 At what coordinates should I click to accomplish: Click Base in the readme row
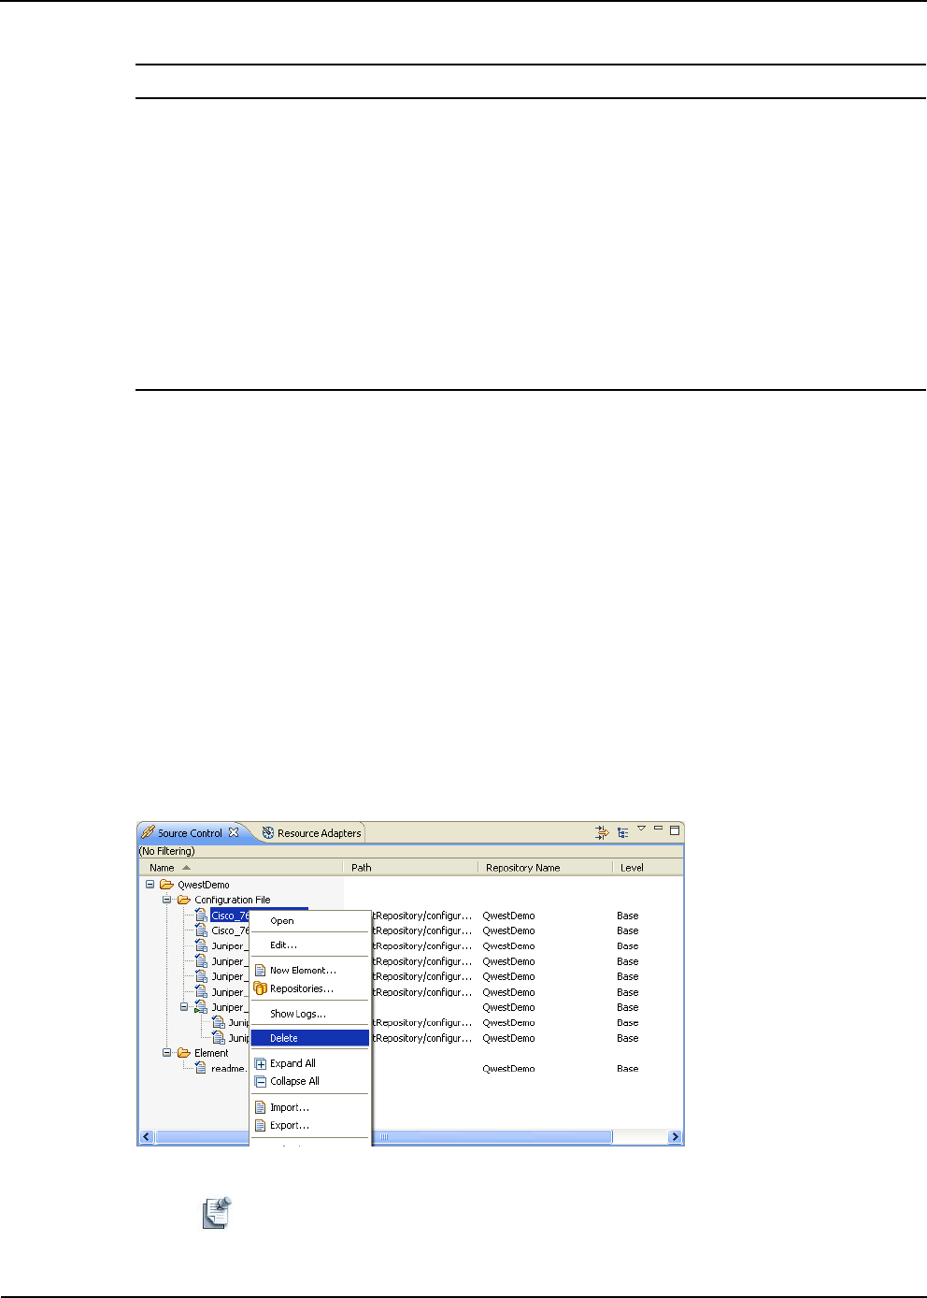coord(628,1068)
